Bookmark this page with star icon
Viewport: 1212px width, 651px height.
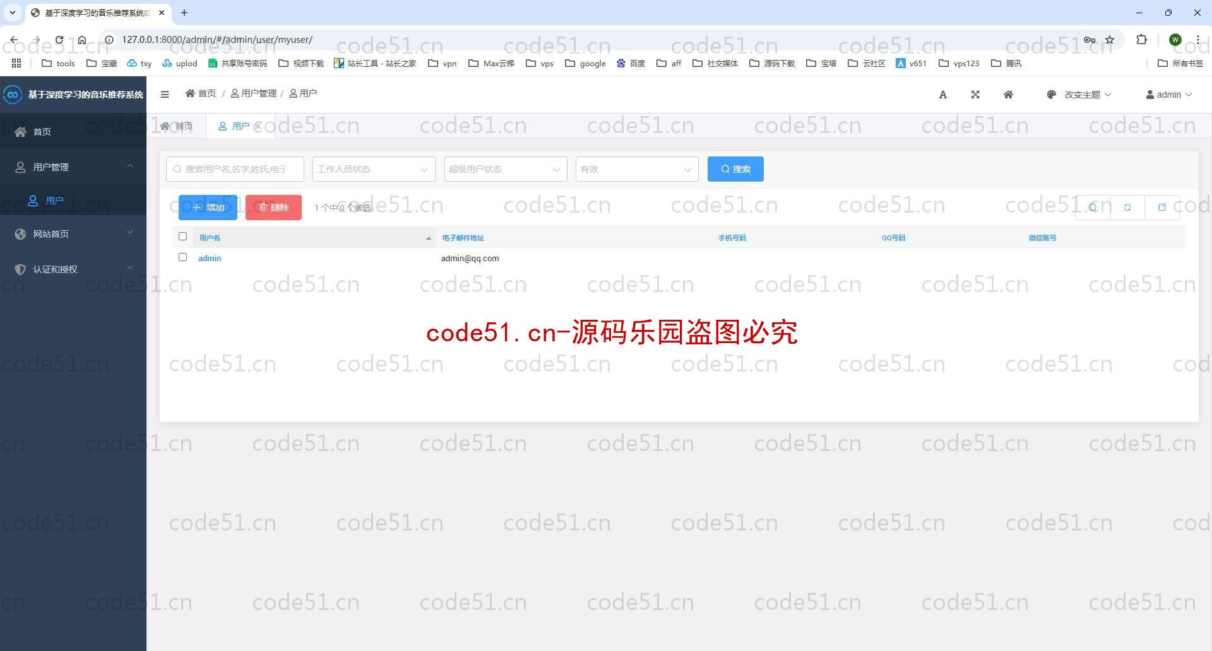1110,40
